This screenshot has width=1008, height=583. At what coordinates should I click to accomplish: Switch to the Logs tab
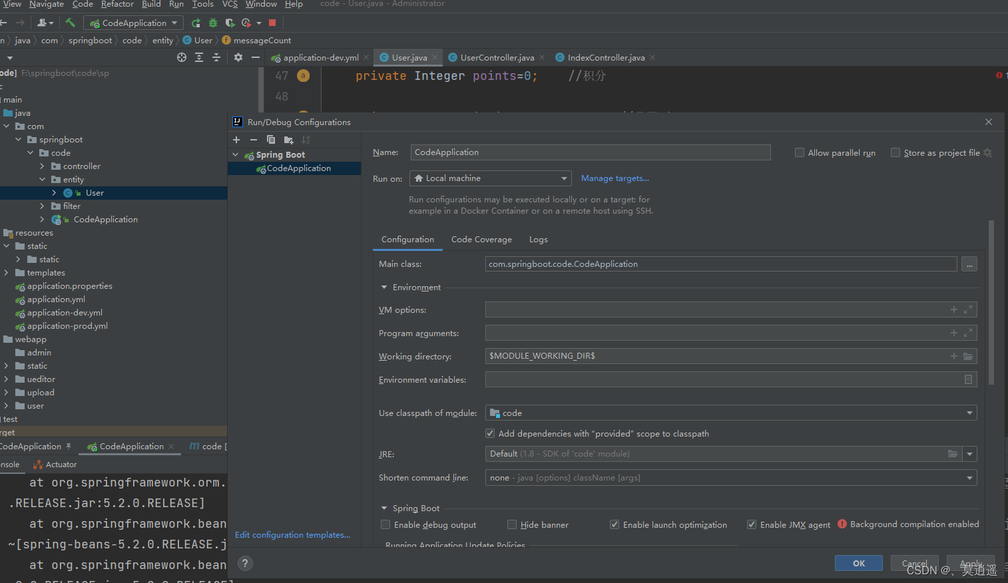(x=539, y=240)
